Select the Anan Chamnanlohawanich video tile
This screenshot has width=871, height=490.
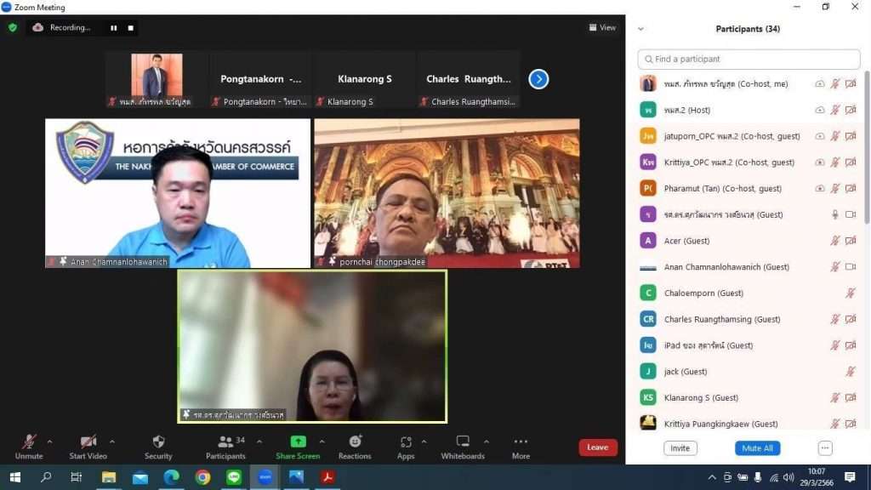point(178,193)
